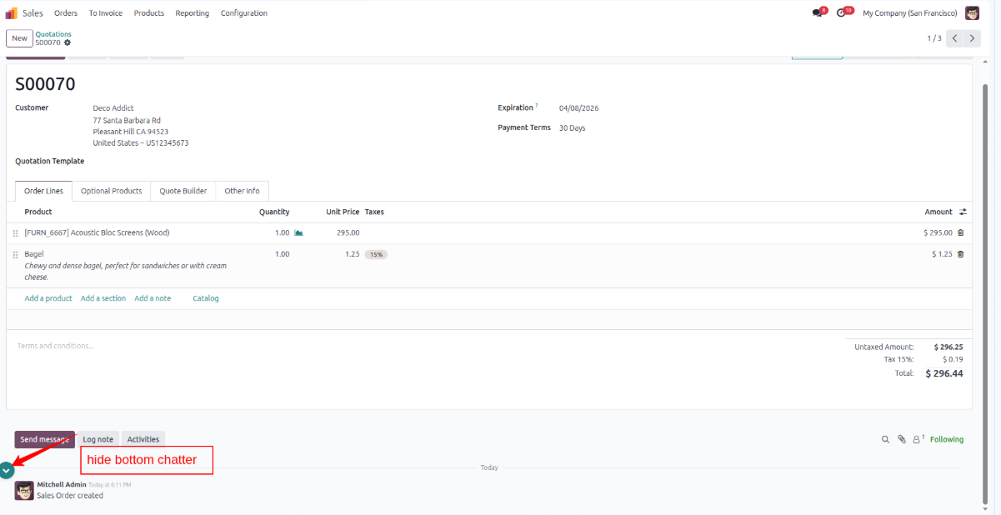Open the gear actions menu beside S00070
Screen dimensions: 1001x515
68,42
